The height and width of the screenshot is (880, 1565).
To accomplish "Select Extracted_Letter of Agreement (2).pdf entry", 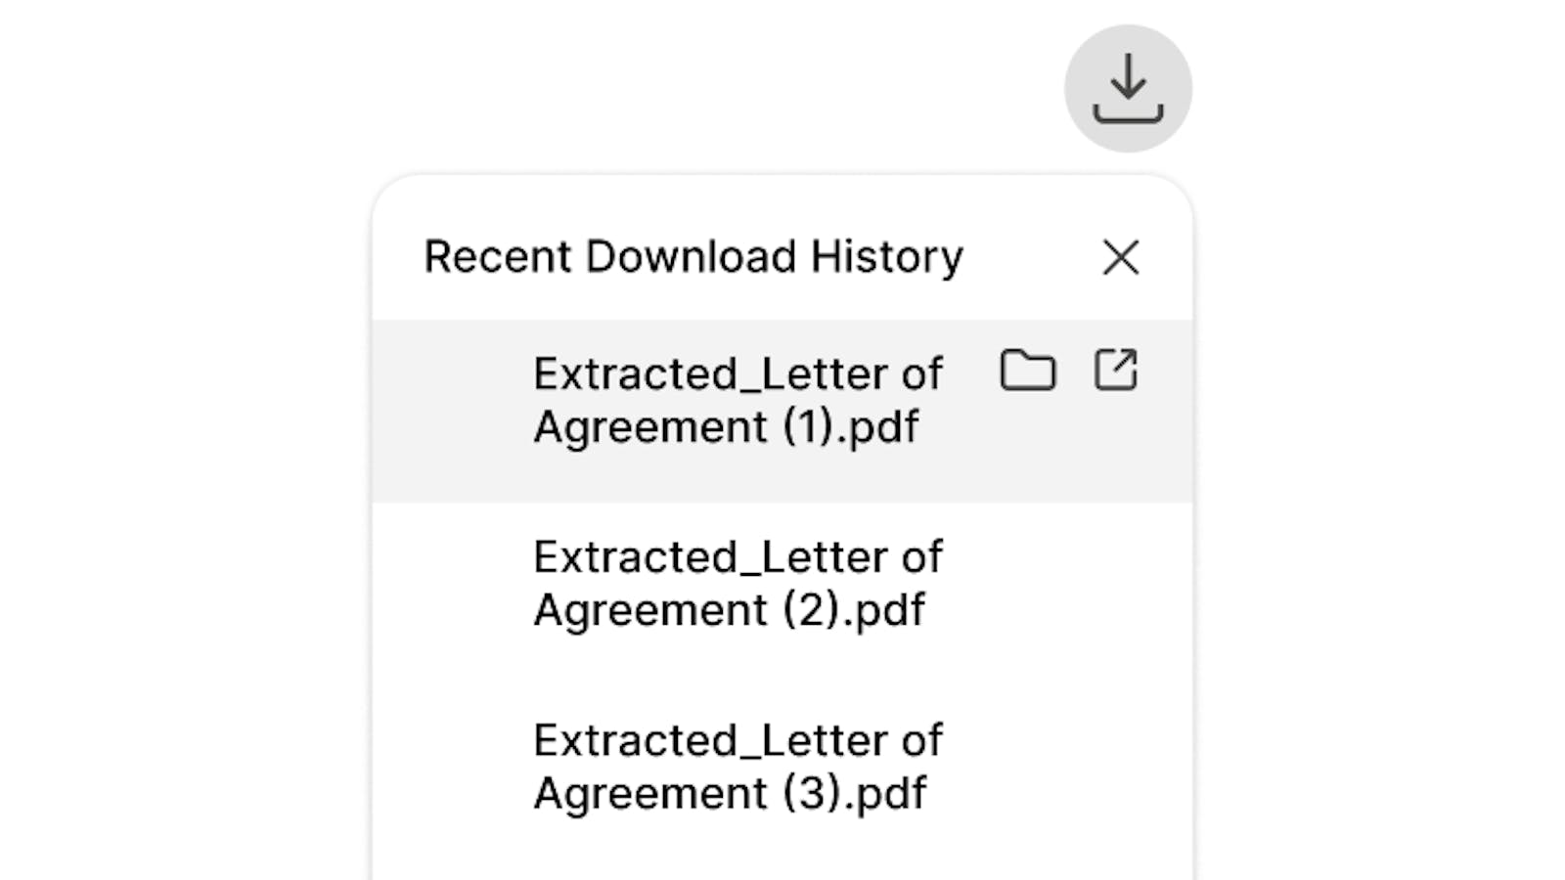I will (x=738, y=583).
